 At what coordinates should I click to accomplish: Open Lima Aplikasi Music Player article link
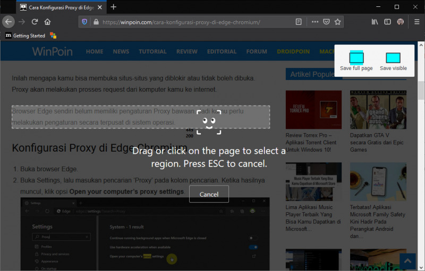click(x=313, y=218)
